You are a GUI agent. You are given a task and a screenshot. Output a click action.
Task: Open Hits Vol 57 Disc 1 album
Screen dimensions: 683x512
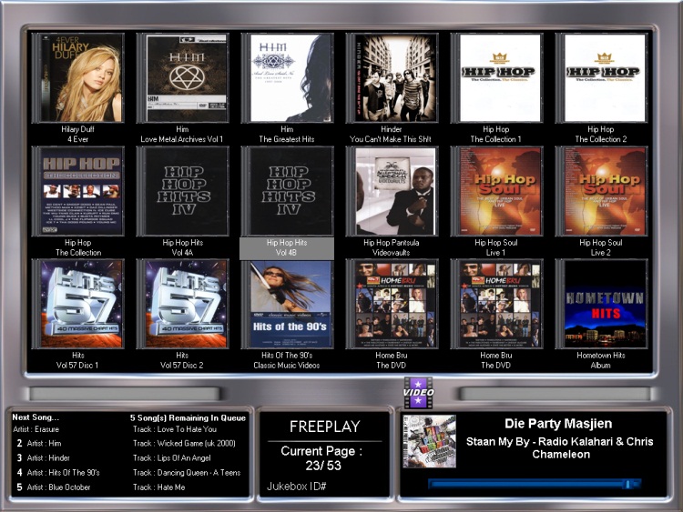(78, 304)
